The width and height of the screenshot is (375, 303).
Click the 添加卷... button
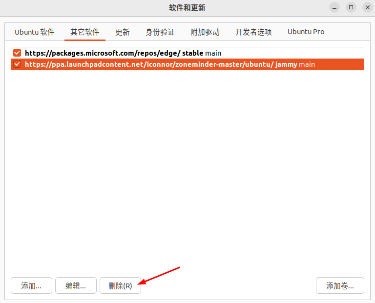pyautogui.click(x=340, y=285)
